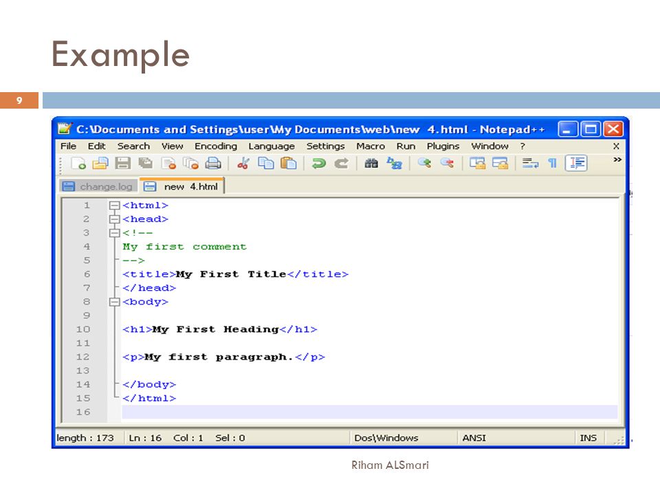The image size is (660, 495).
Task: Open the Window menu
Action: (489, 146)
